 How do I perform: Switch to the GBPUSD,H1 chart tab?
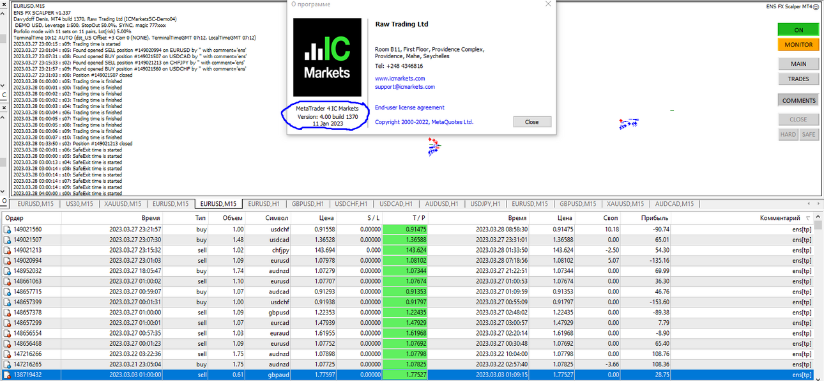308,204
